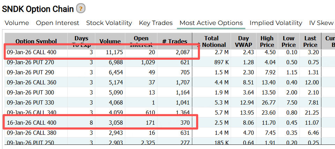Image resolution: width=335 pixels, height=149 pixels.
Task: Click the Days To Exp header
Action: click(81, 41)
